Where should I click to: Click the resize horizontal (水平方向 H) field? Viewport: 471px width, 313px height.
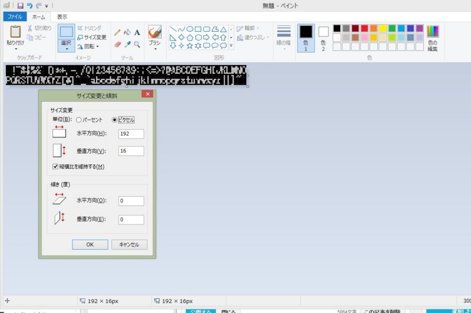[x=131, y=134]
